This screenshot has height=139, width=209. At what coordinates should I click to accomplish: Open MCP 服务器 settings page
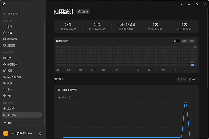[x=22, y=77]
